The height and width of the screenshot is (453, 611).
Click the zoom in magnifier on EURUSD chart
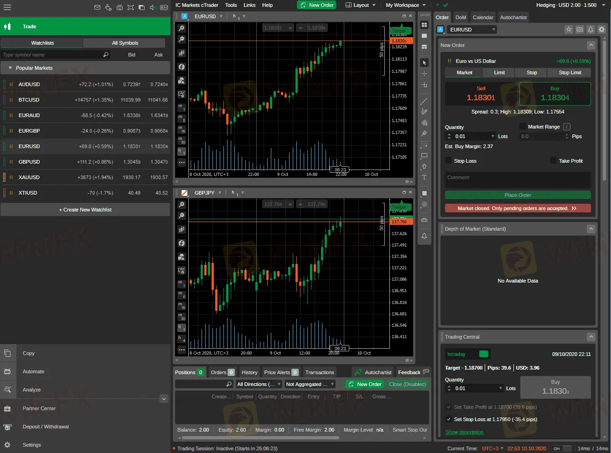tap(181, 28)
